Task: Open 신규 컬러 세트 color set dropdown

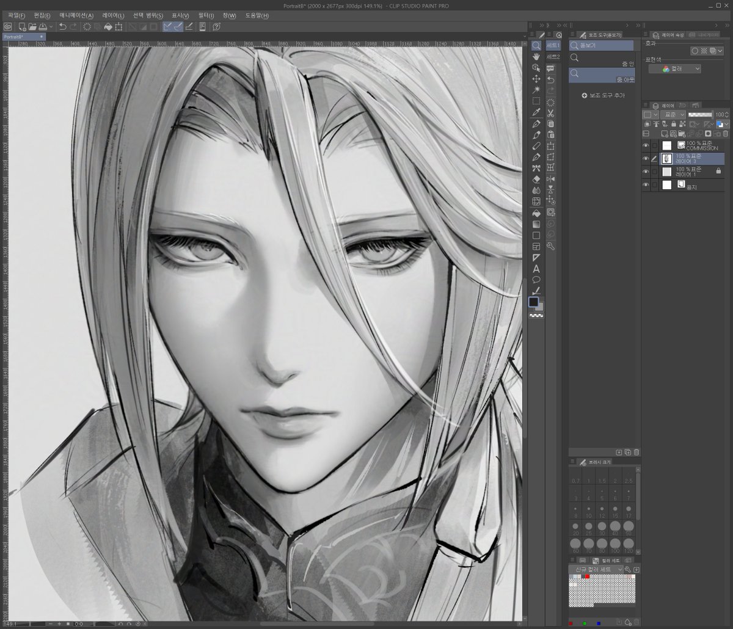Action: point(596,569)
